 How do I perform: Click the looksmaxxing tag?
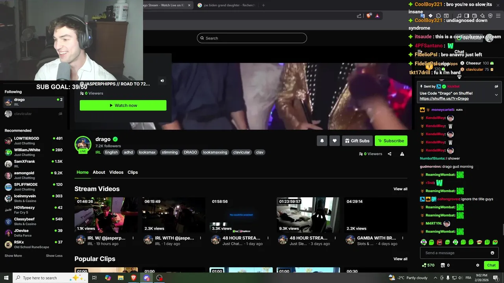coord(215,152)
